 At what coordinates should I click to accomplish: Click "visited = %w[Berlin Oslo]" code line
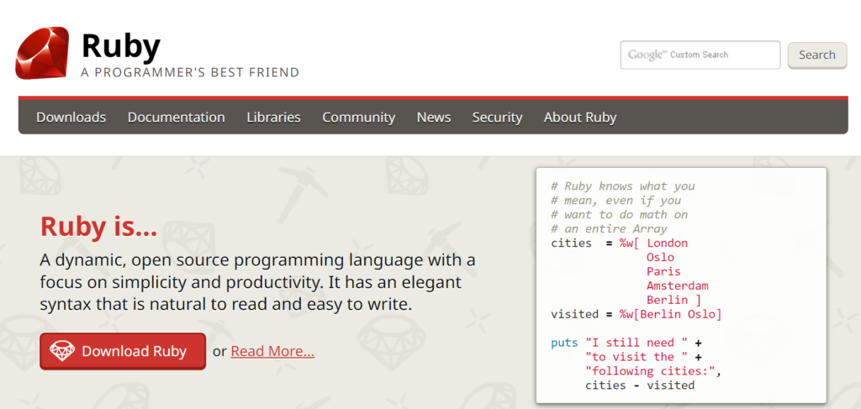click(637, 314)
